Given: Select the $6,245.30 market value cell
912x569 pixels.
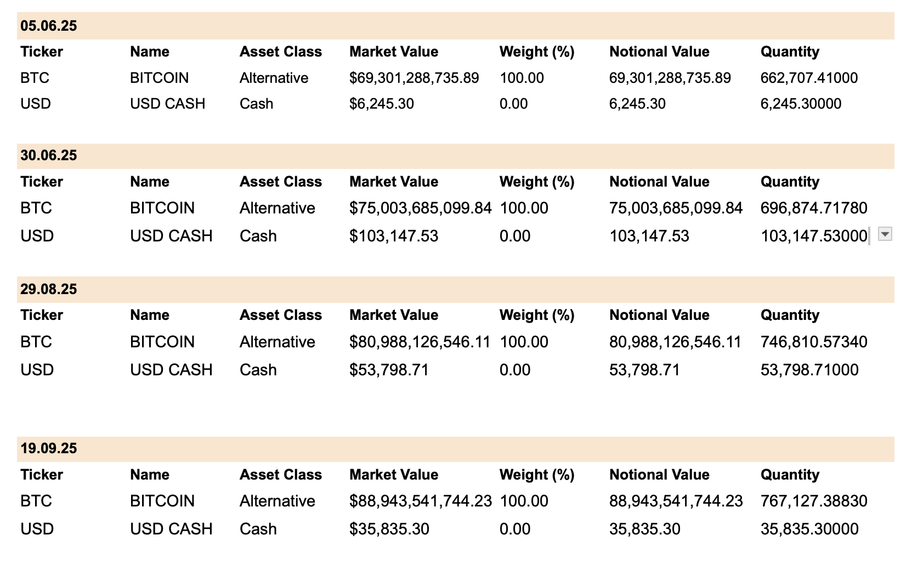Looking at the screenshot, I should coord(382,104).
